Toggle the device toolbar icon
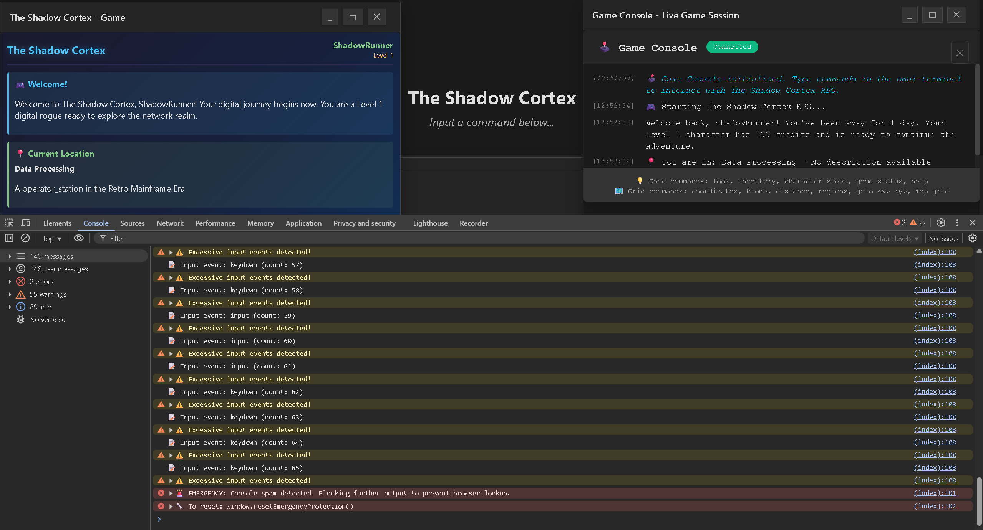 [25, 223]
